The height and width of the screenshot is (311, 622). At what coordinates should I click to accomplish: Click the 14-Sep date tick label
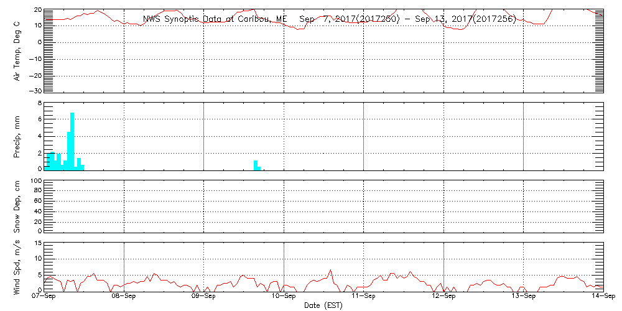point(603,297)
